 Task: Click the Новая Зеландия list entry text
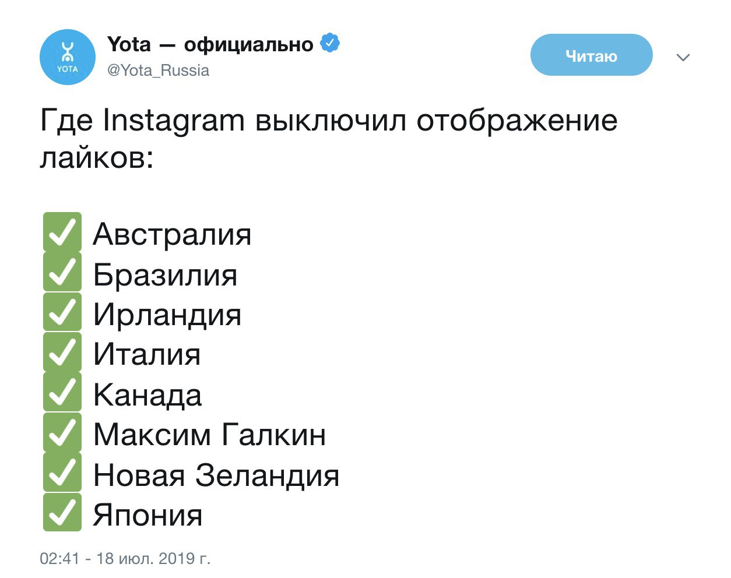click(216, 475)
